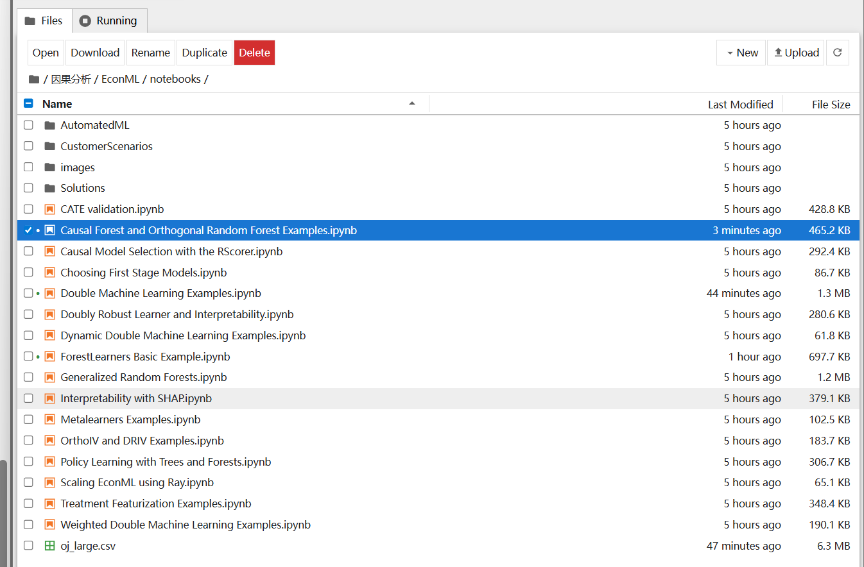Viewport: 864px width, 567px height.
Task: Click the Solutions folder icon
Action: point(49,188)
